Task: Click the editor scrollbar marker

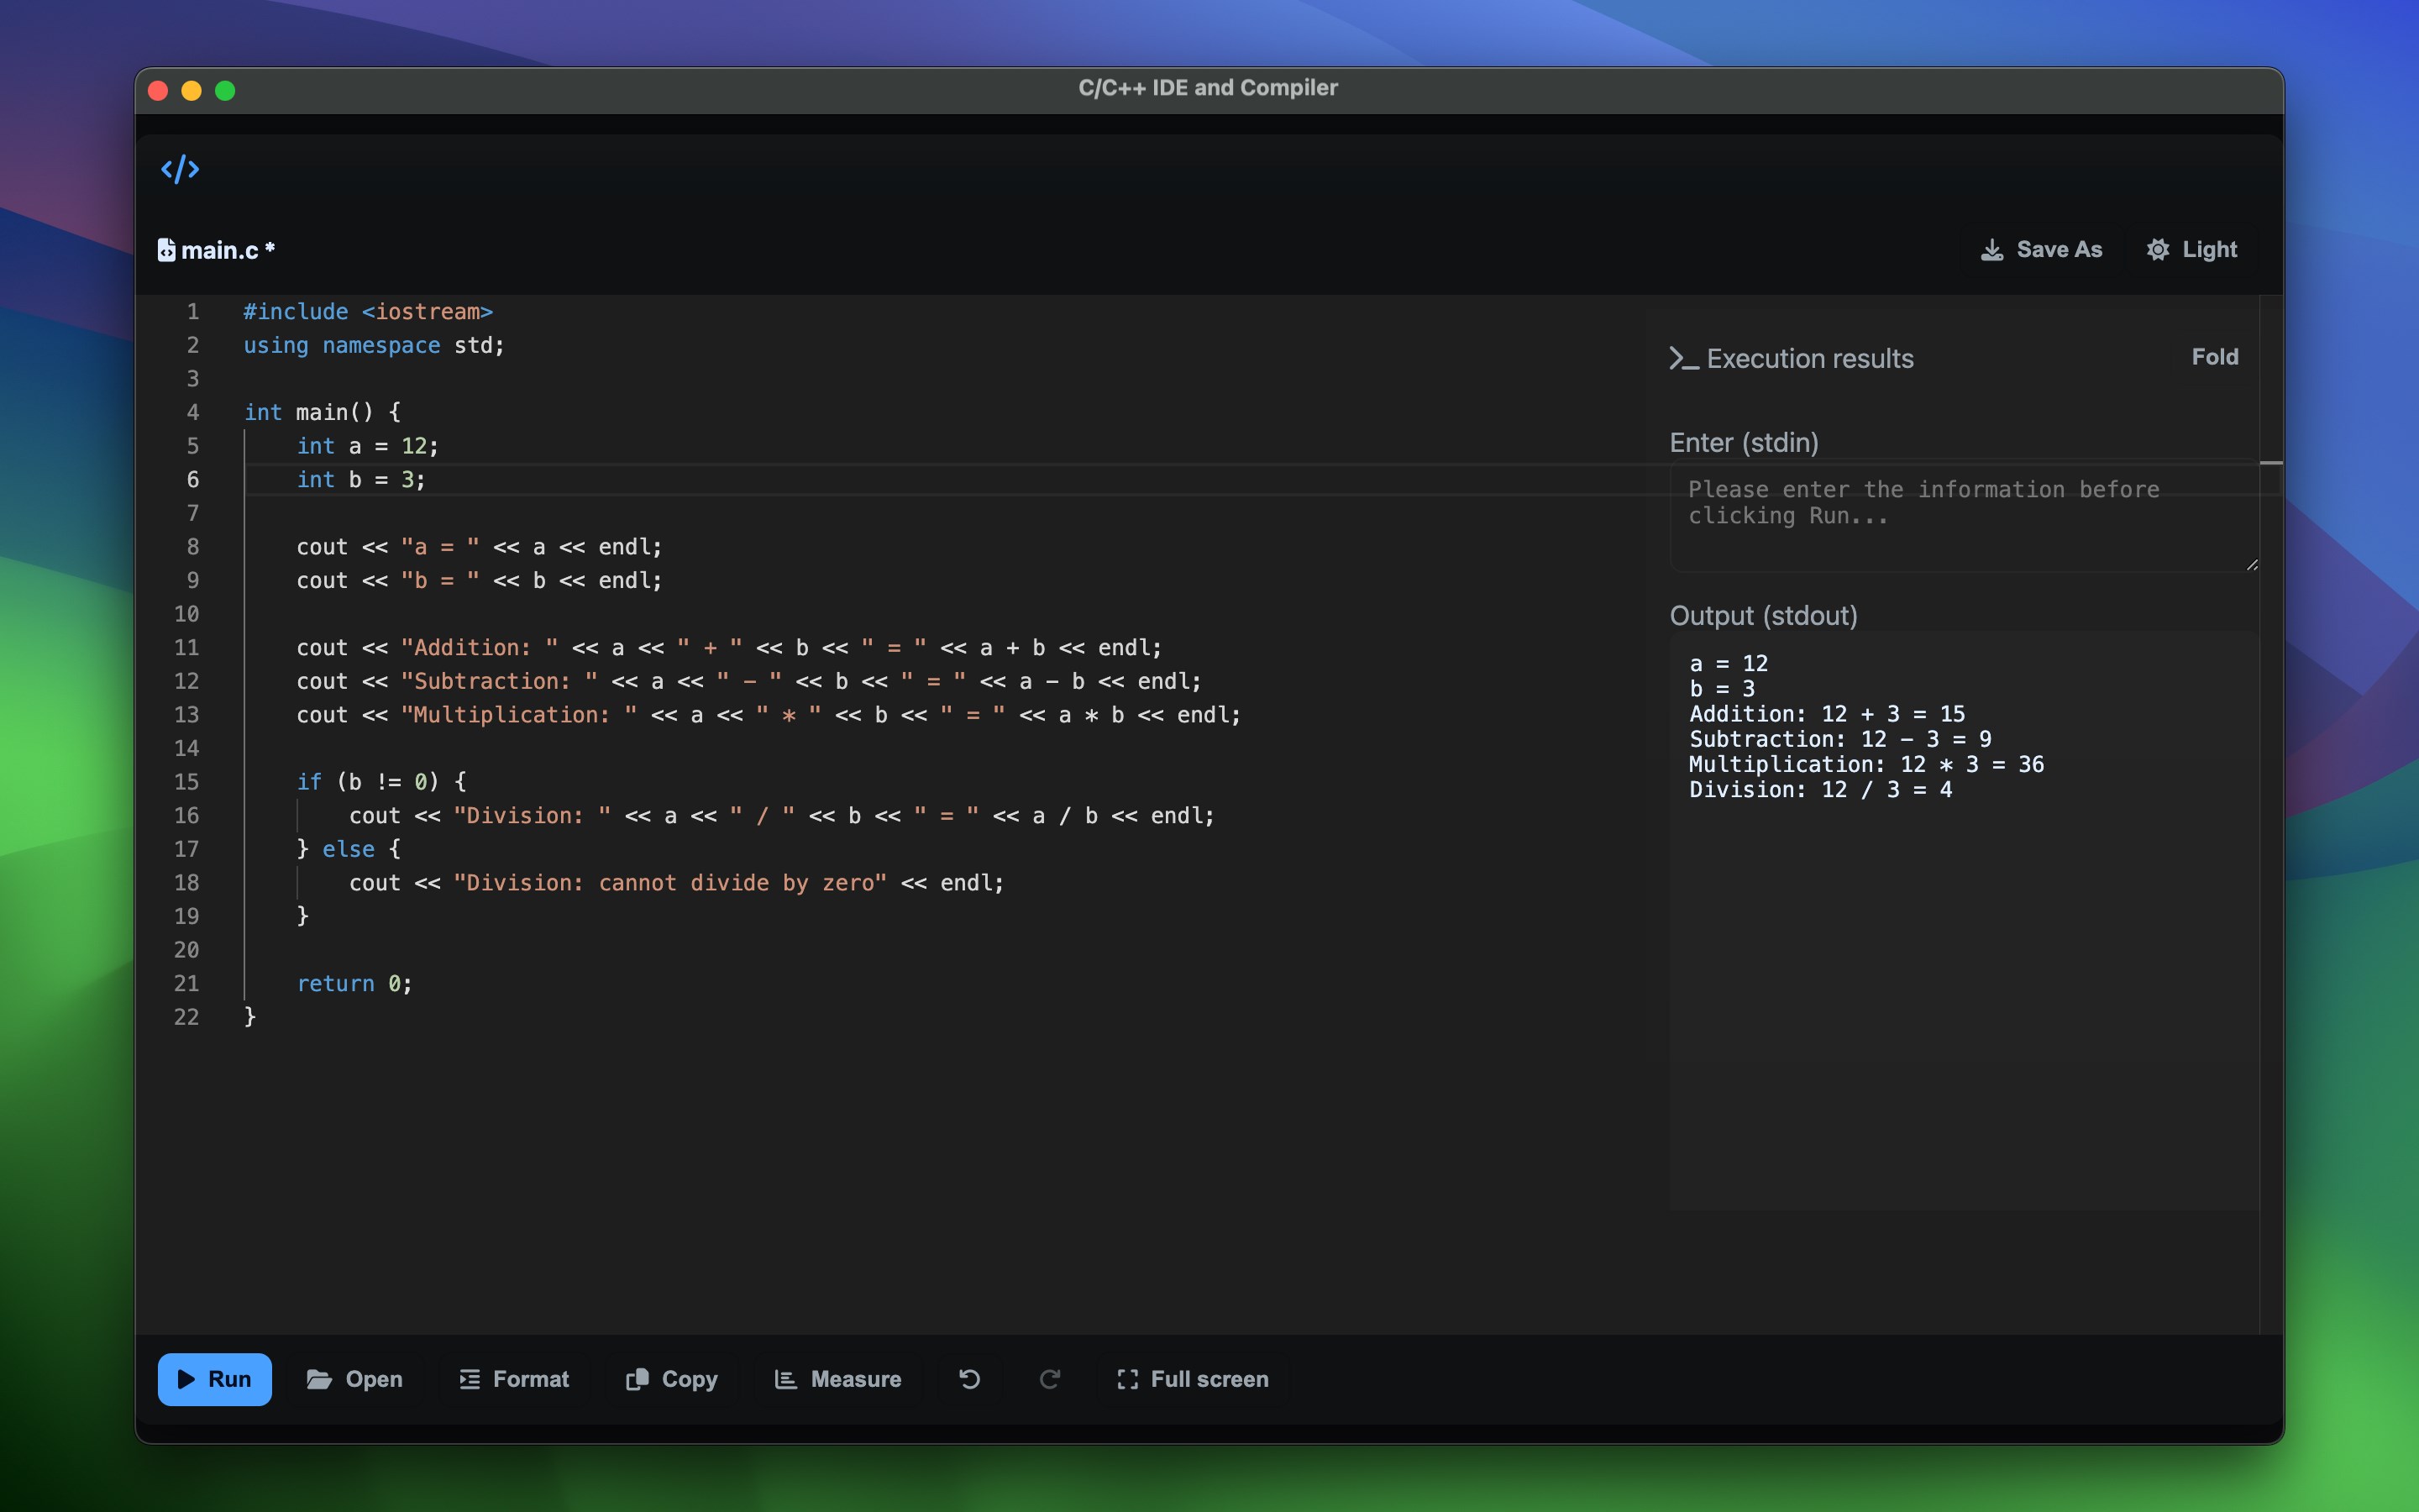Action: (x=2271, y=463)
